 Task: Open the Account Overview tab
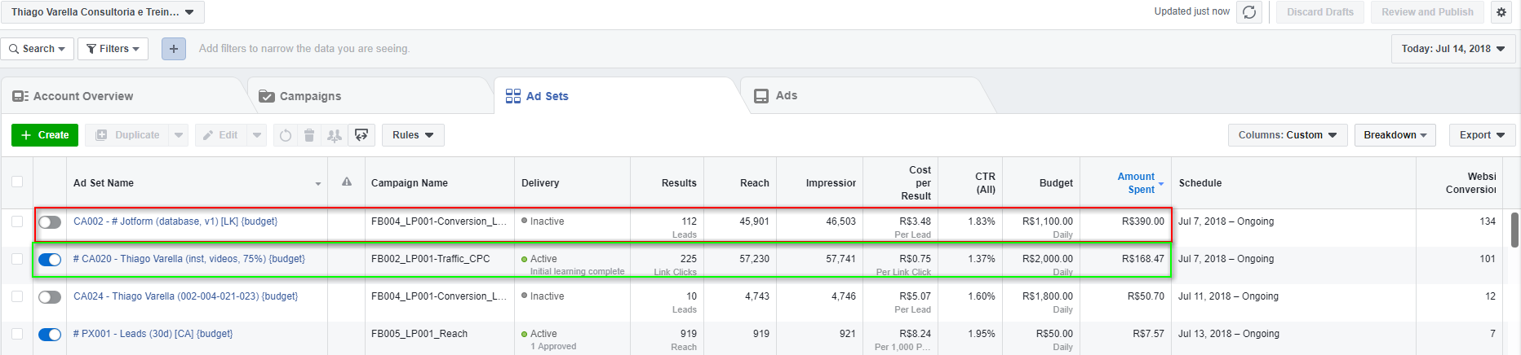(83, 96)
